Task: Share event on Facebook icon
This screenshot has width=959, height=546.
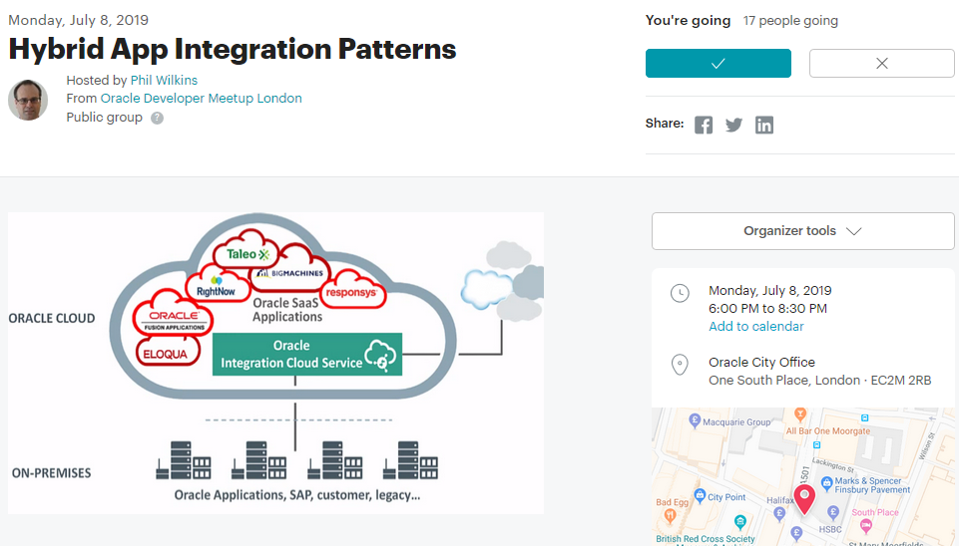Action: click(704, 125)
